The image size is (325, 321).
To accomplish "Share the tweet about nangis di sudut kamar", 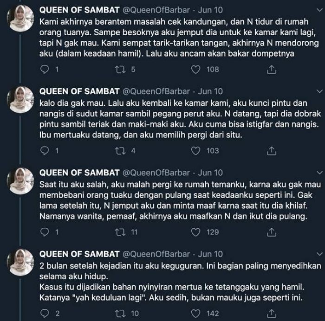I will pos(271,151).
